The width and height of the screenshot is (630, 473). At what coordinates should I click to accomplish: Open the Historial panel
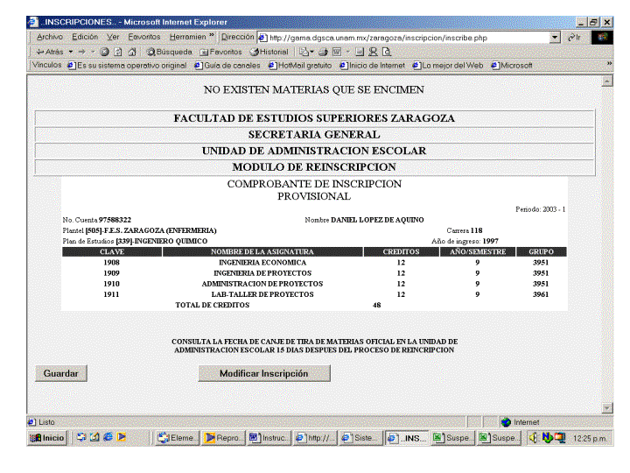coord(269,52)
